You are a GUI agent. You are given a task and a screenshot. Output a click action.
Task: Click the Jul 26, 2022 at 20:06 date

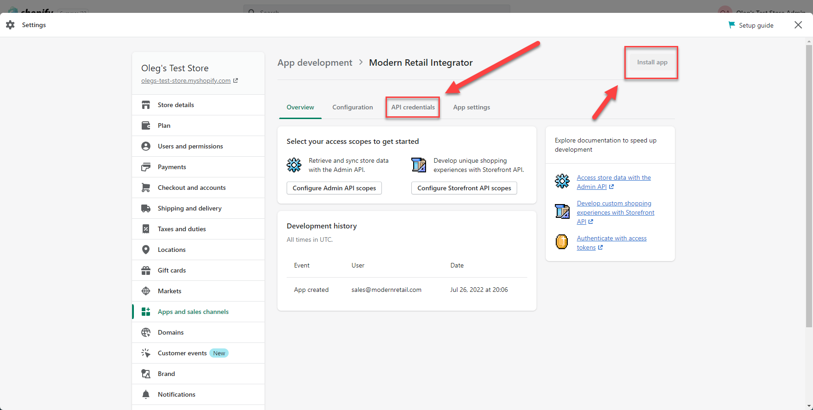[x=479, y=290]
